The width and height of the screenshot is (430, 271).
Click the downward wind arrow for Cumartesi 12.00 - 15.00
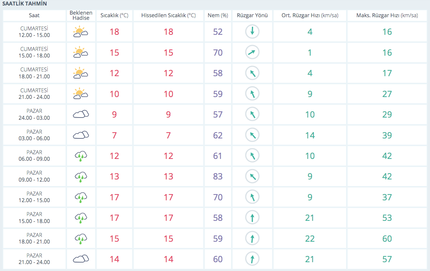coord(252,32)
